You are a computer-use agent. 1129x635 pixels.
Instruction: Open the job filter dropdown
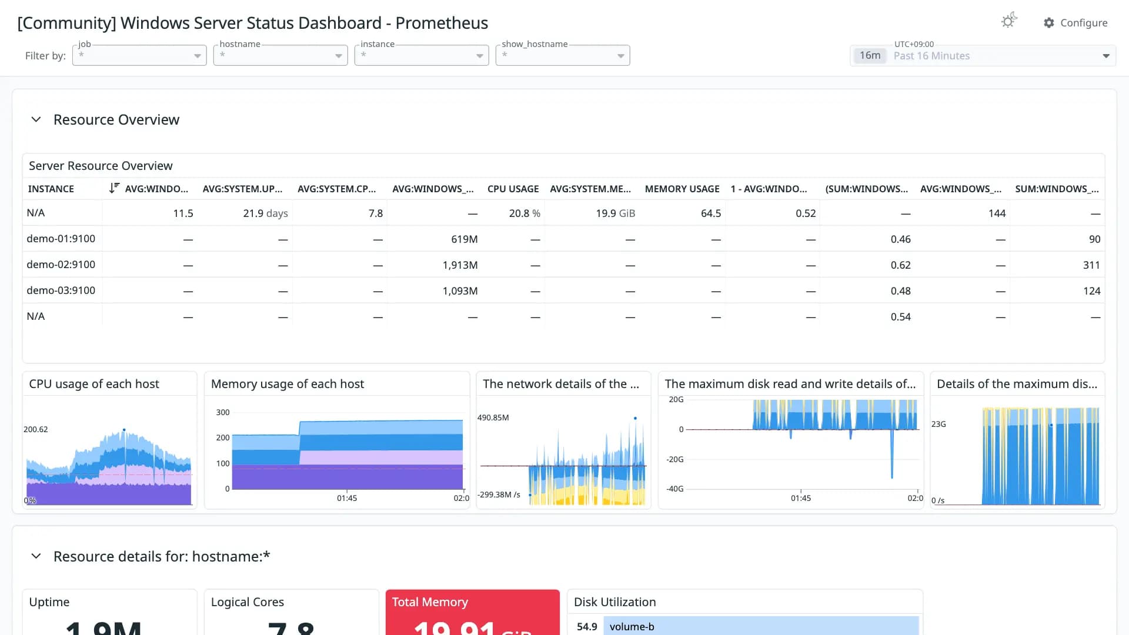point(139,55)
